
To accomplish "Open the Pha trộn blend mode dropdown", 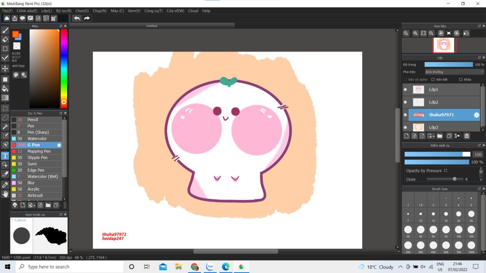I will click(x=454, y=72).
